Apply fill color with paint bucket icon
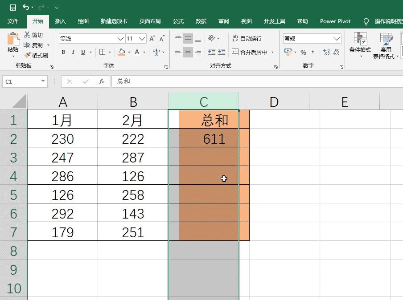 [122, 52]
